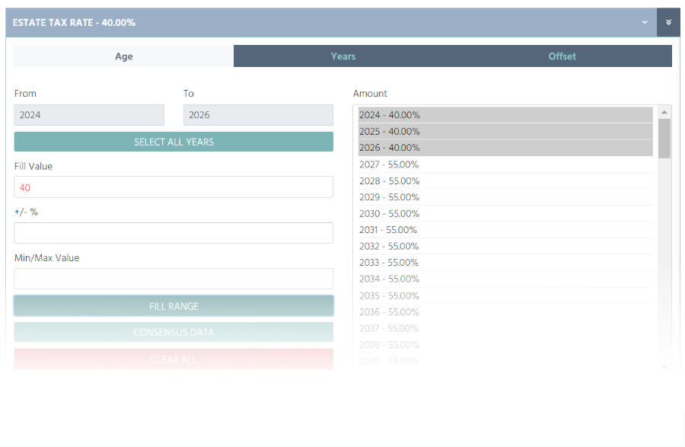The image size is (685, 447).
Task: Select the 2024 - 40.00% entry
Action: pos(502,115)
